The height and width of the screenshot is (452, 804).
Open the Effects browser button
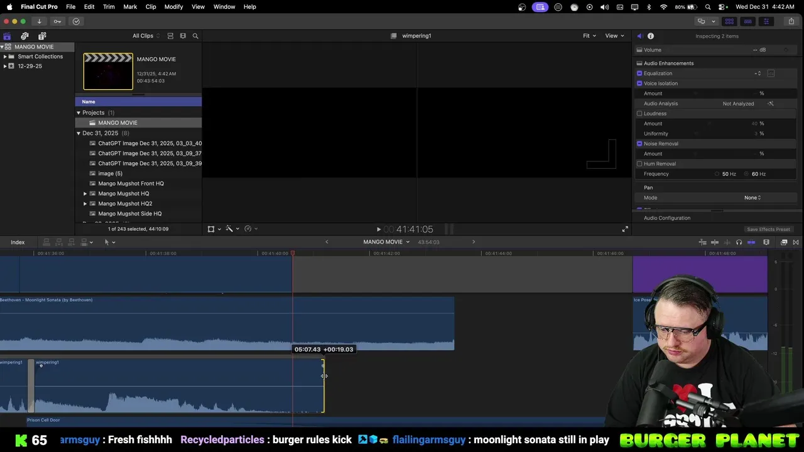pyautogui.click(x=784, y=242)
